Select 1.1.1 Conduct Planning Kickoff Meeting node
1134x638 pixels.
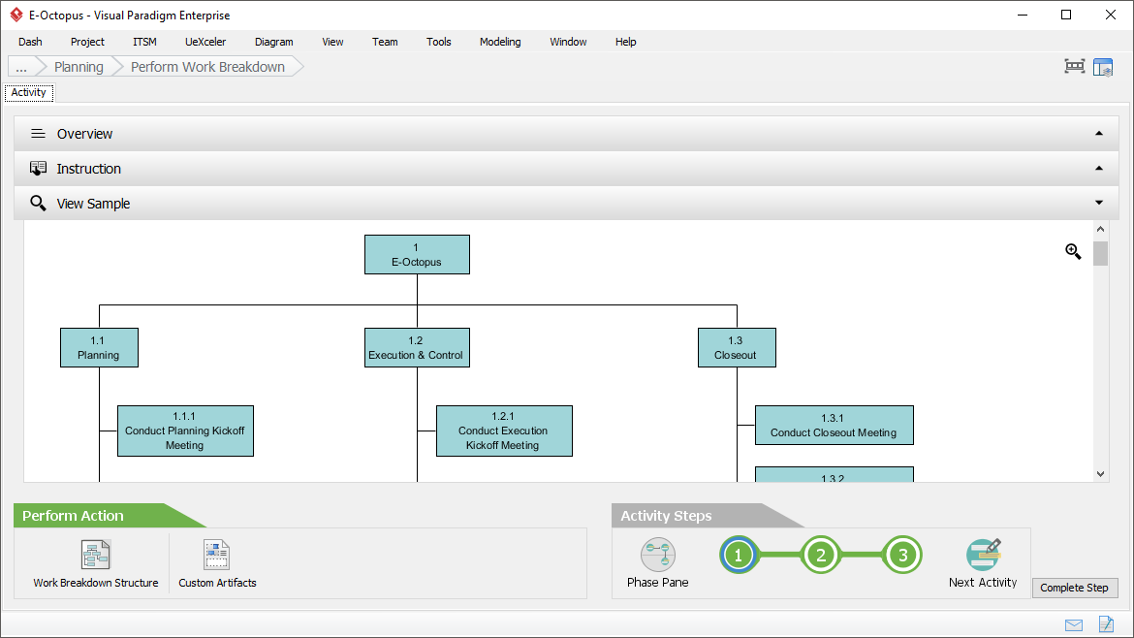click(x=186, y=431)
